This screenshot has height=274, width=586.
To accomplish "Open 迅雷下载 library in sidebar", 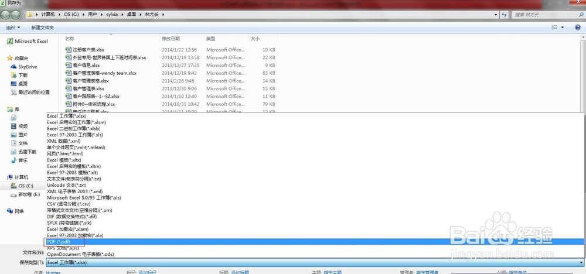I will coord(24,152).
